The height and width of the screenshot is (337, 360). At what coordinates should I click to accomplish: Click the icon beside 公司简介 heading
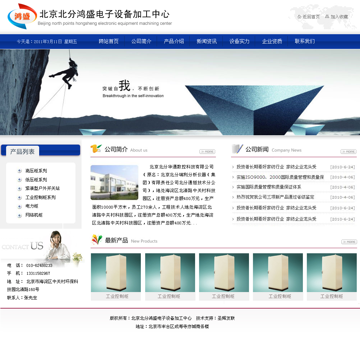96,149
